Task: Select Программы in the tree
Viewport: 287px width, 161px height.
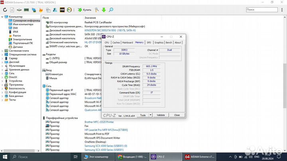Action: [x=16, y=85]
